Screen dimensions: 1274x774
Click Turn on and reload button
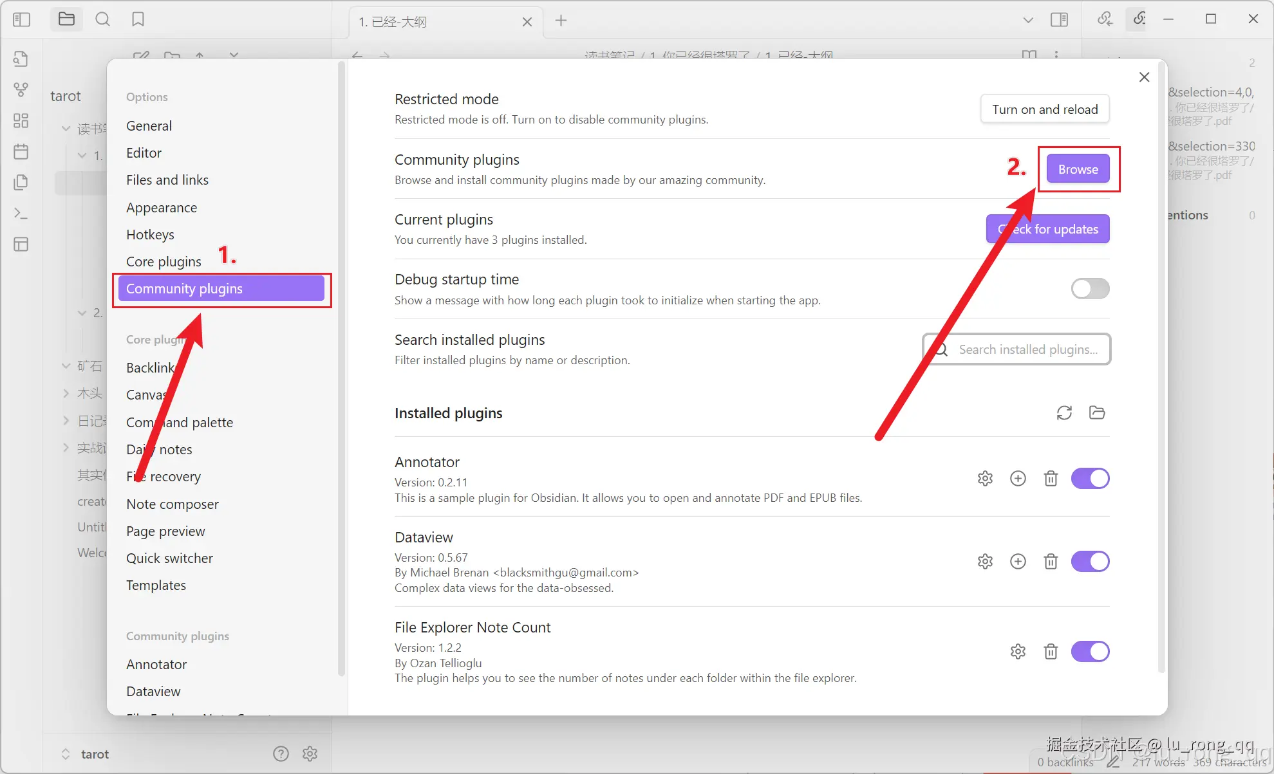coord(1045,109)
